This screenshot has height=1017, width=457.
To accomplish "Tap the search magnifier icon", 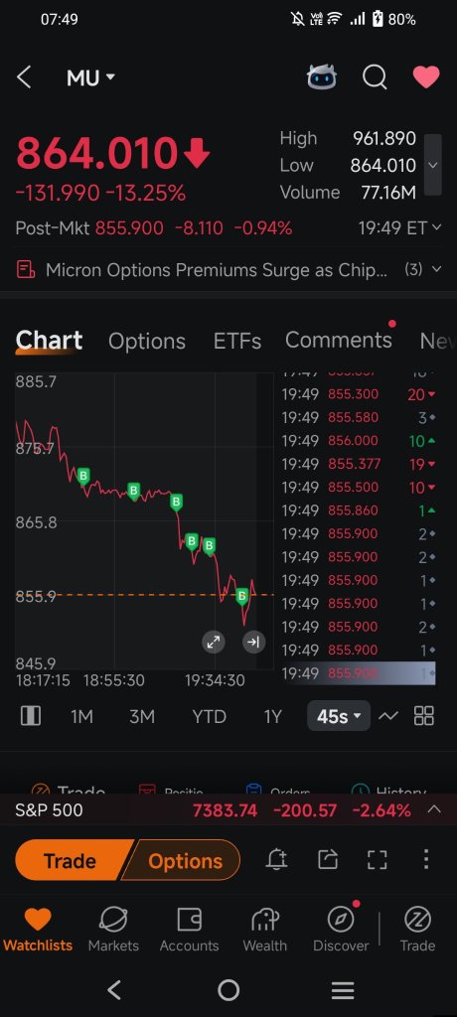I will pos(375,77).
